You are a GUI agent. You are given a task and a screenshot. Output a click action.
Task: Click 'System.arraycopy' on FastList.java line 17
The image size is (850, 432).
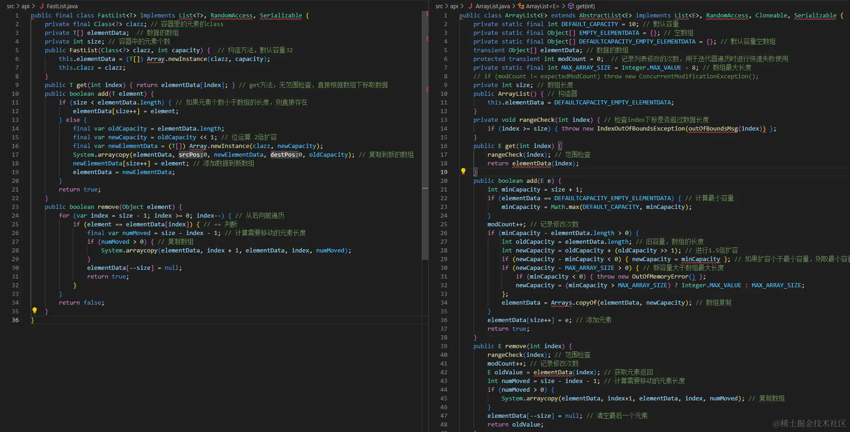(x=101, y=155)
